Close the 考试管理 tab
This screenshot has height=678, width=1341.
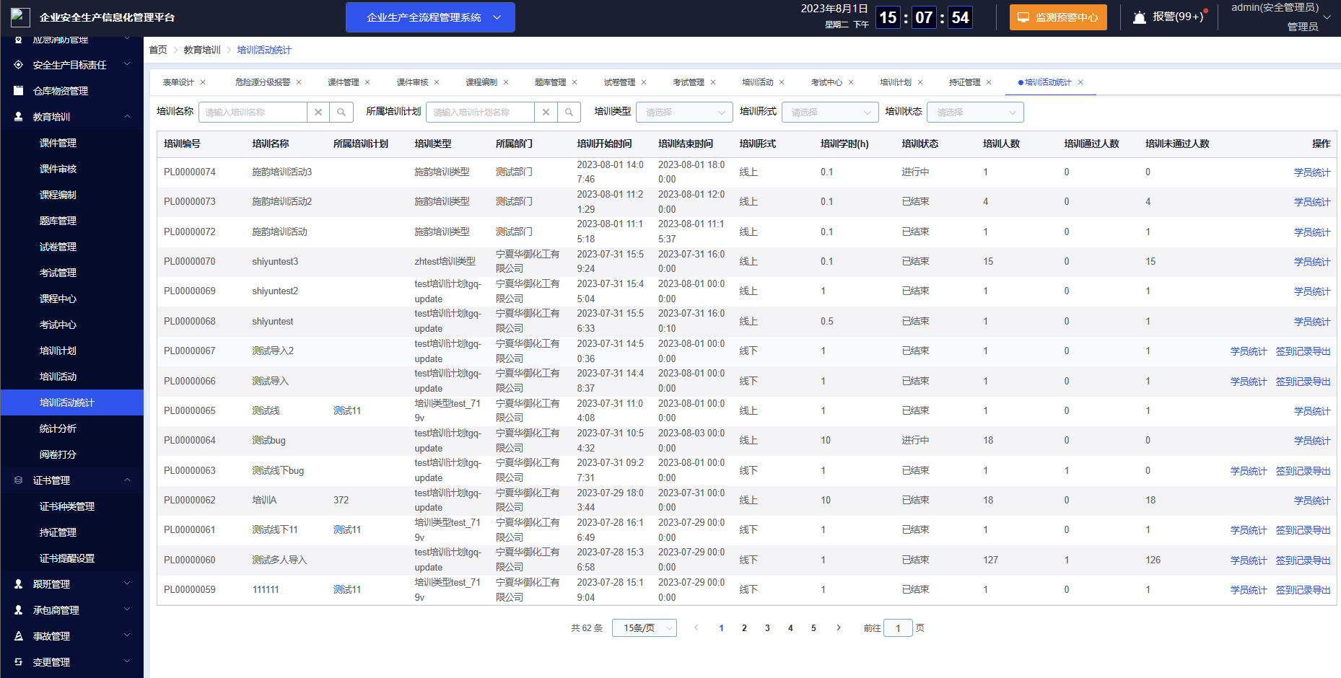713,82
